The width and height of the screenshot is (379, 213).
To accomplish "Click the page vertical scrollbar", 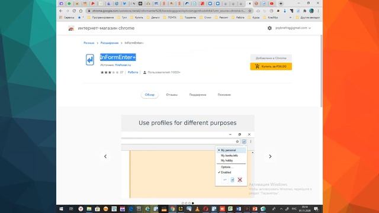I will (x=321, y=71).
